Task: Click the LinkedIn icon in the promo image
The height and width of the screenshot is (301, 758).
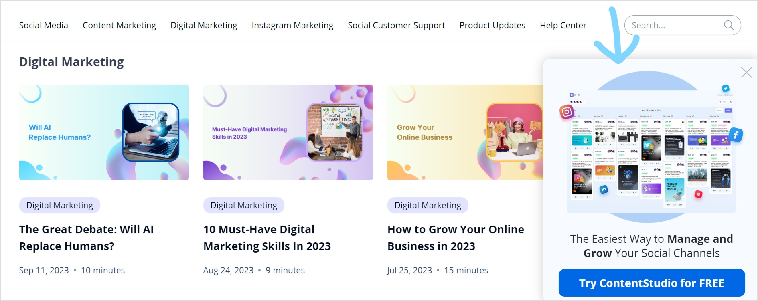Action: tap(604, 189)
